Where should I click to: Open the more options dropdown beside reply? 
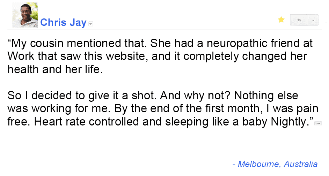click(313, 20)
